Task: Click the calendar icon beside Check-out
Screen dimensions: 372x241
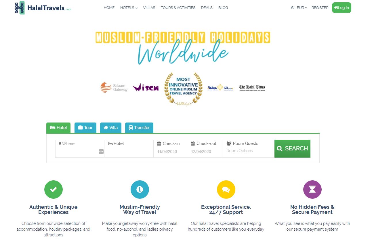Action: point(193,144)
